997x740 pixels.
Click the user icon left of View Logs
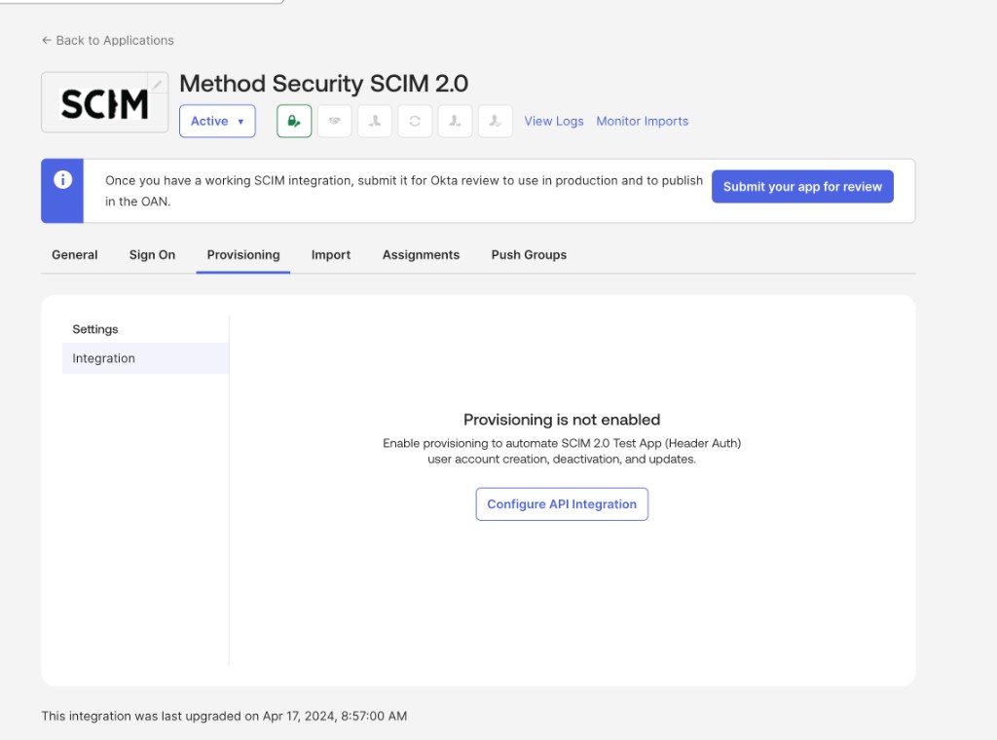click(495, 121)
